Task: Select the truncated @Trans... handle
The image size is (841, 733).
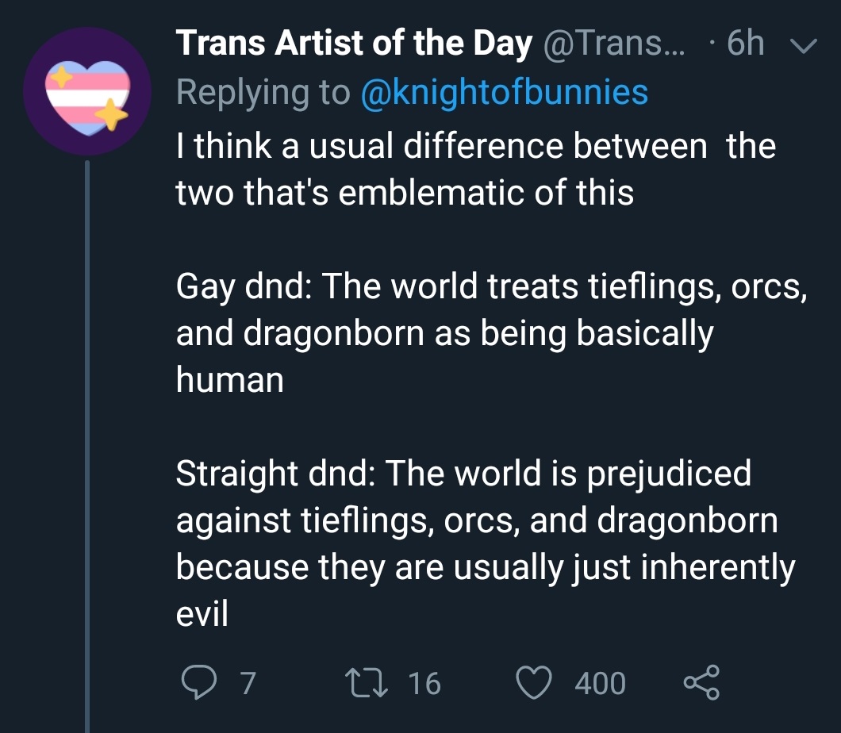Action: [x=614, y=43]
